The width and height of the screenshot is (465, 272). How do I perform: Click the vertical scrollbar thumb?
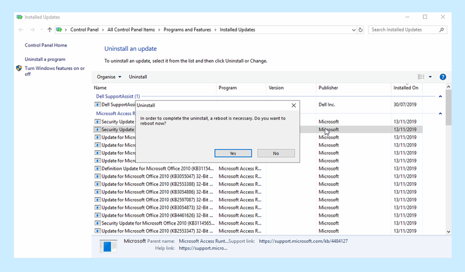tap(448, 108)
